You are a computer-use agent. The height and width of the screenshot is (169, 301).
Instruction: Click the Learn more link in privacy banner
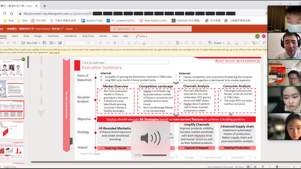(x=54, y=52)
